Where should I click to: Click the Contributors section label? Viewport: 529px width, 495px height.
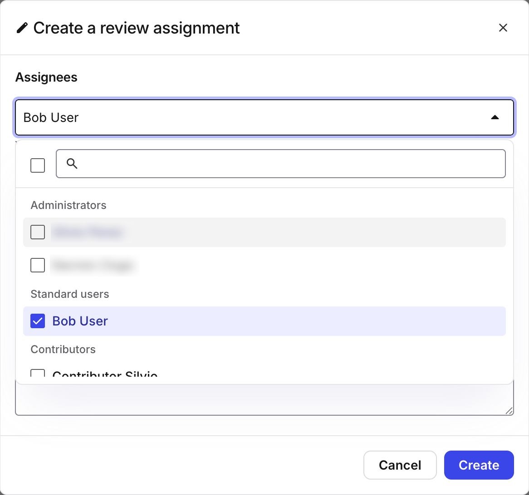(x=63, y=349)
